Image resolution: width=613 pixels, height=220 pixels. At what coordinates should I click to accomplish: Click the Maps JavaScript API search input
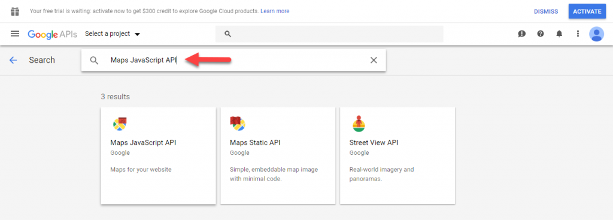click(x=238, y=60)
